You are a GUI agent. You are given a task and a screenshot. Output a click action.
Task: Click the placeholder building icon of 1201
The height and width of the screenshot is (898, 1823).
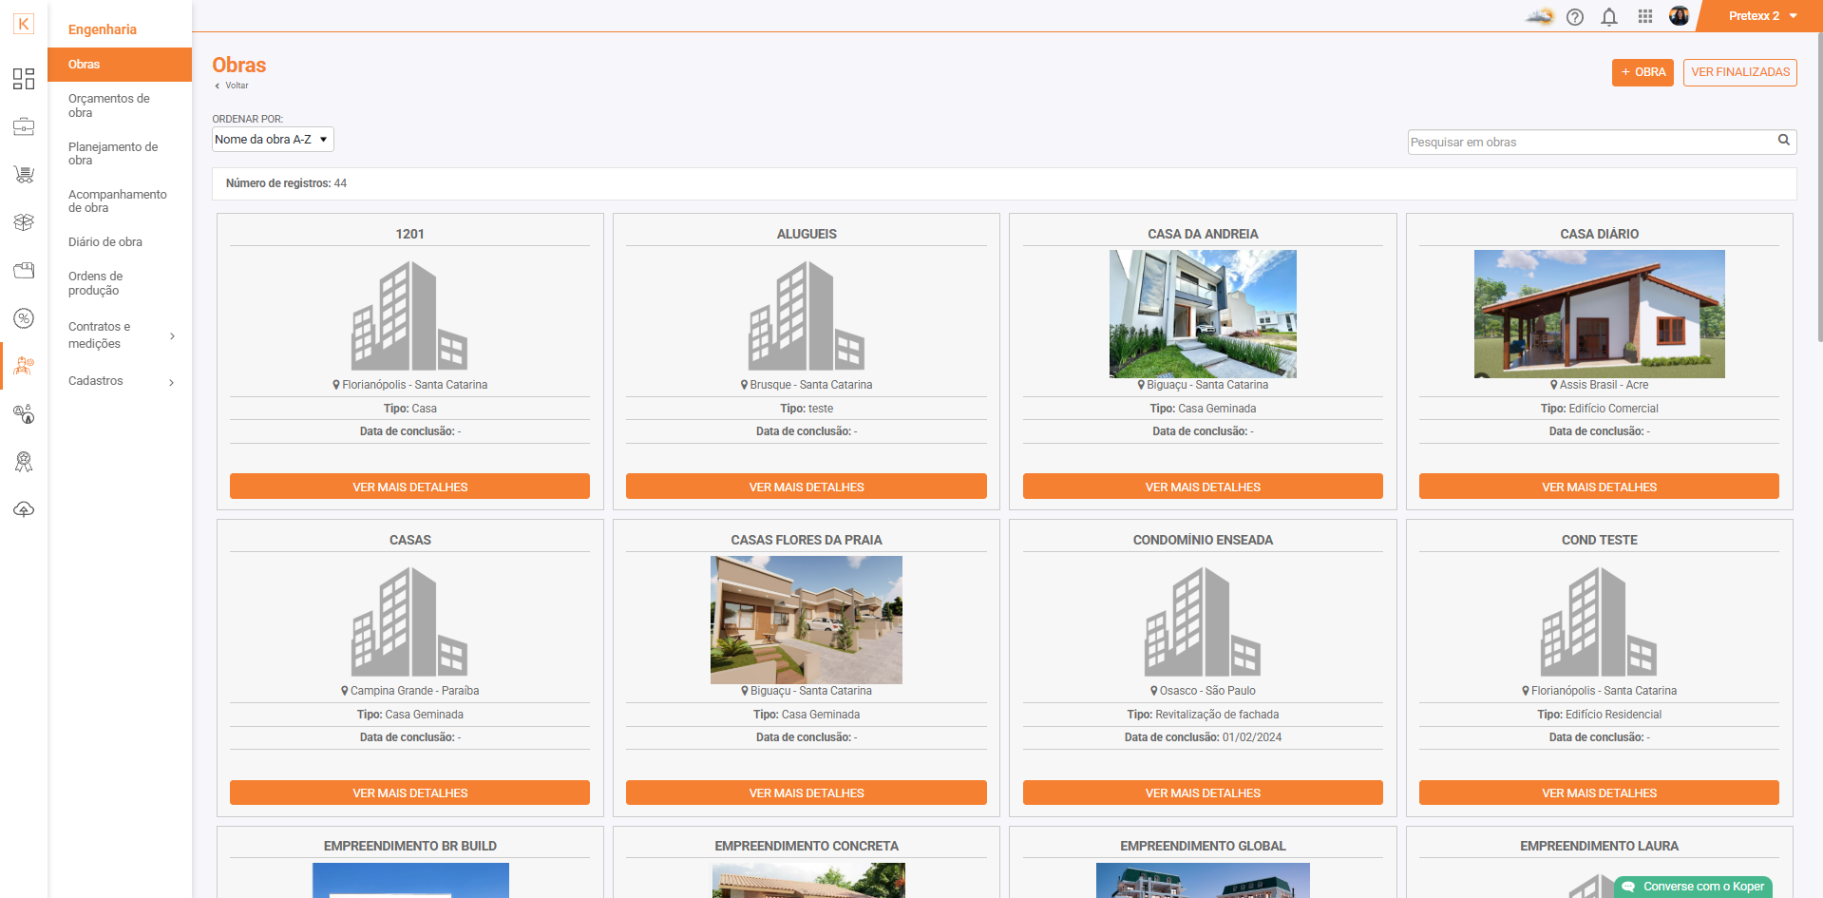point(409,315)
